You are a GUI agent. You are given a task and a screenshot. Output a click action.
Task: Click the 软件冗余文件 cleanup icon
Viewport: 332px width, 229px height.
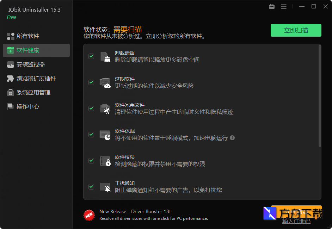point(105,108)
